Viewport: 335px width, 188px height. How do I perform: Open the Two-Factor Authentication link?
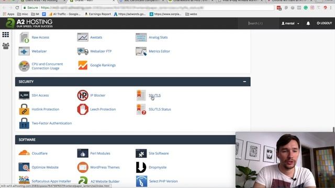(52, 123)
